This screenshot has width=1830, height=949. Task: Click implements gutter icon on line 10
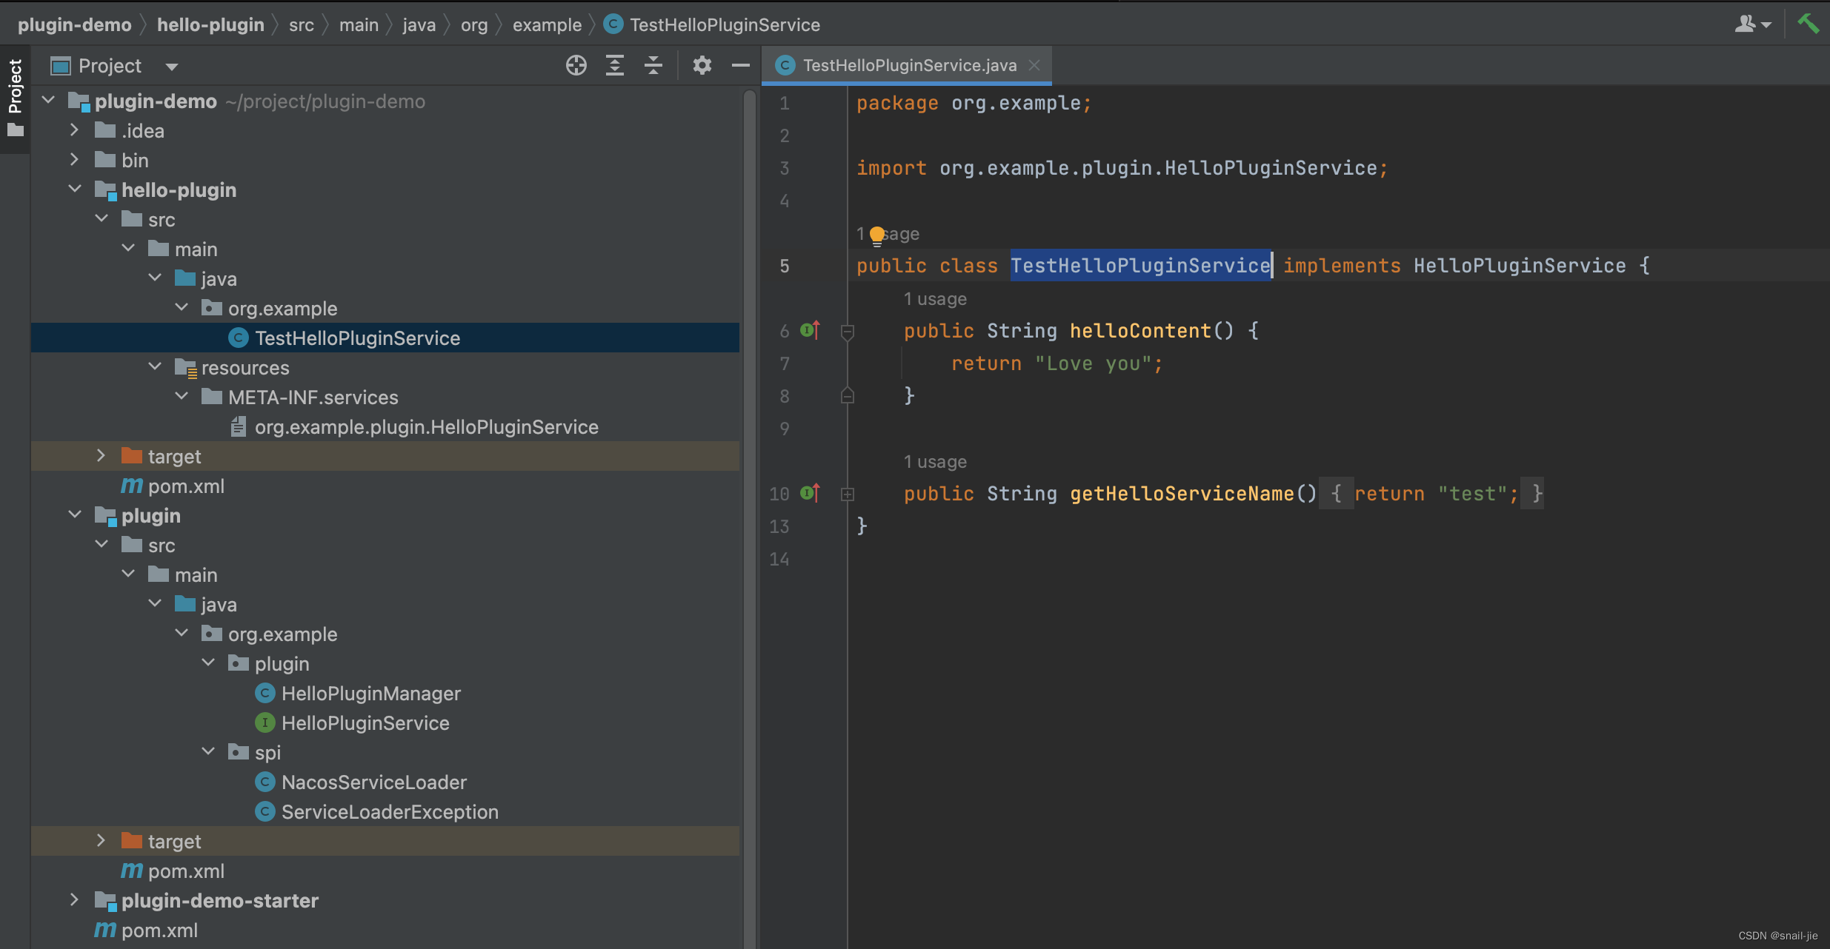pyautogui.click(x=811, y=493)
